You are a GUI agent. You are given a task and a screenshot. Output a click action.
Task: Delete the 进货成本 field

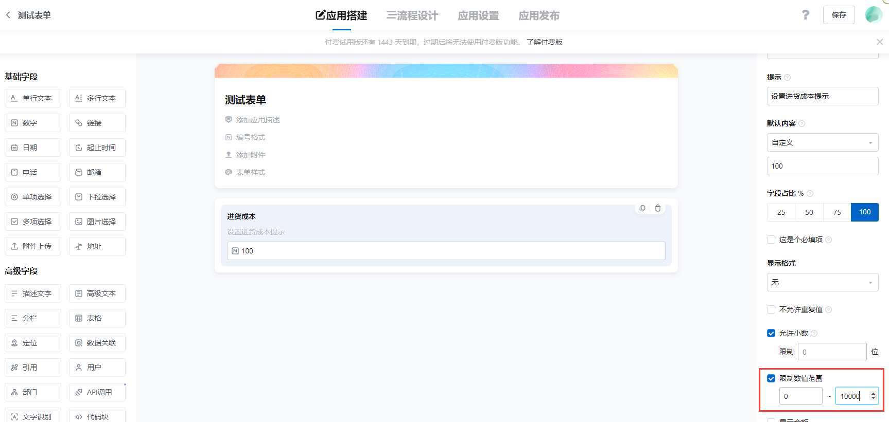tap(658, 208)
